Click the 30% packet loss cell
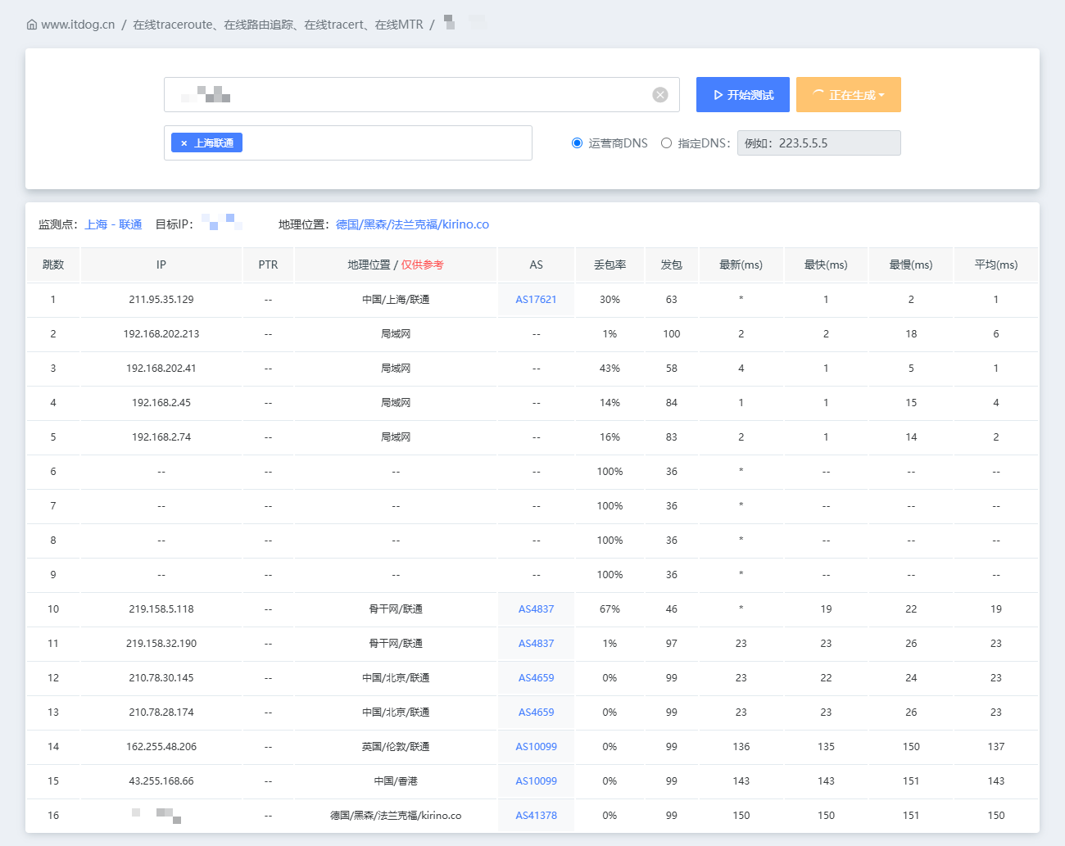 coord(610,300)
